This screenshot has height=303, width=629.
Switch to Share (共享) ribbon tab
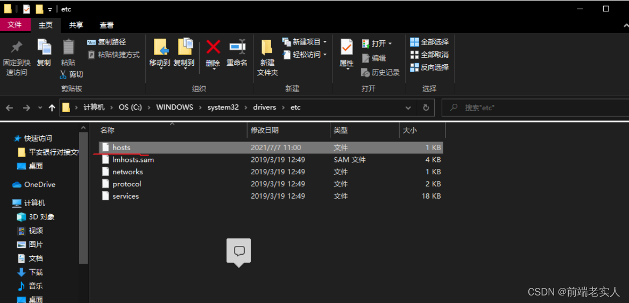click(76, 25)
